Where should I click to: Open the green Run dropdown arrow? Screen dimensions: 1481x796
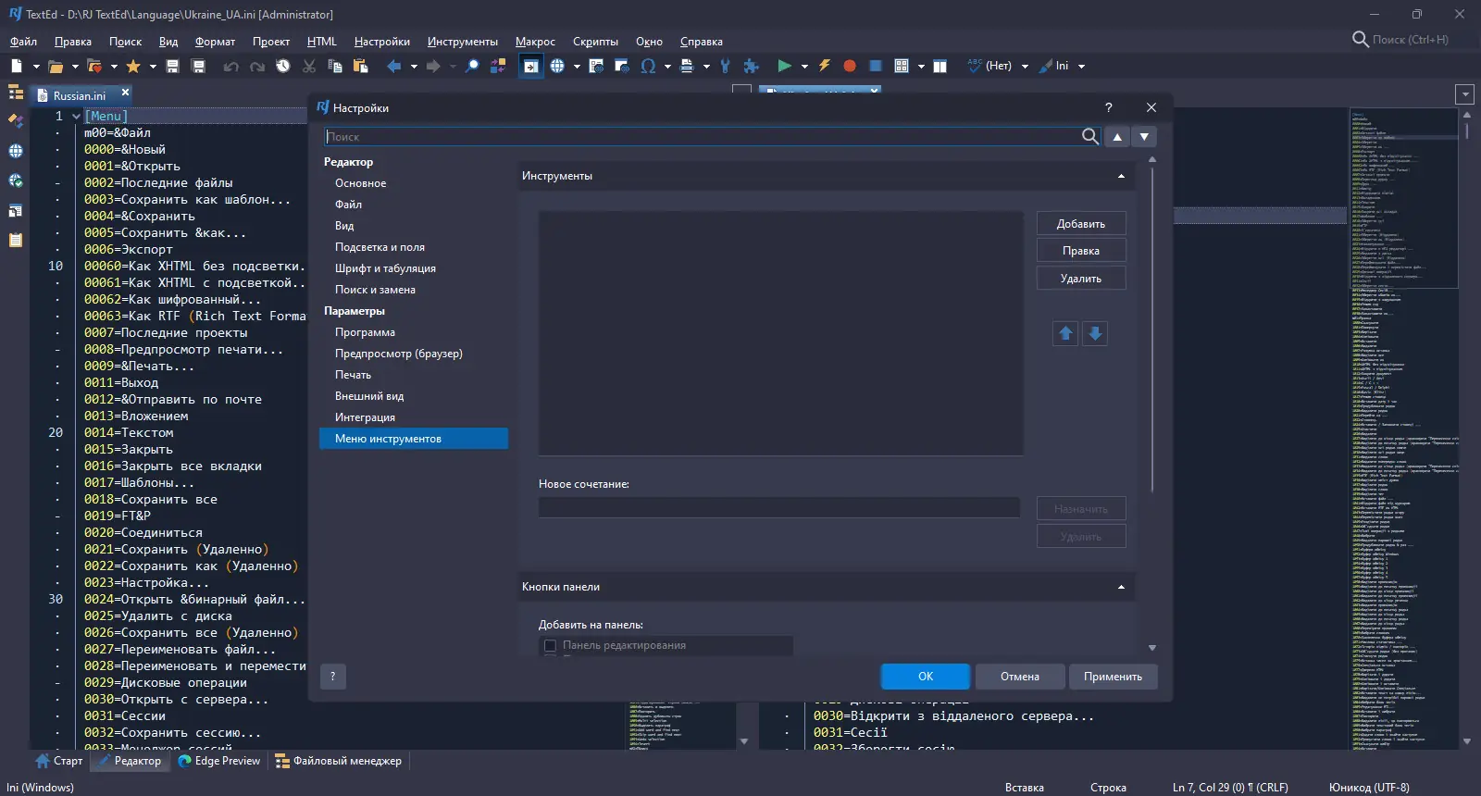tap(804, 67)
